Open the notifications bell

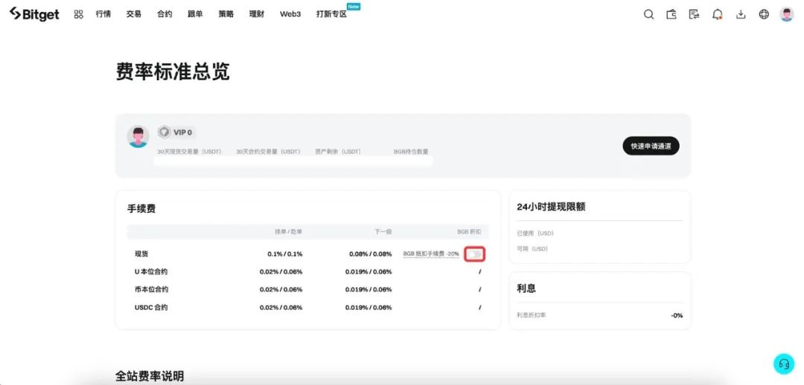pos(718,14)
